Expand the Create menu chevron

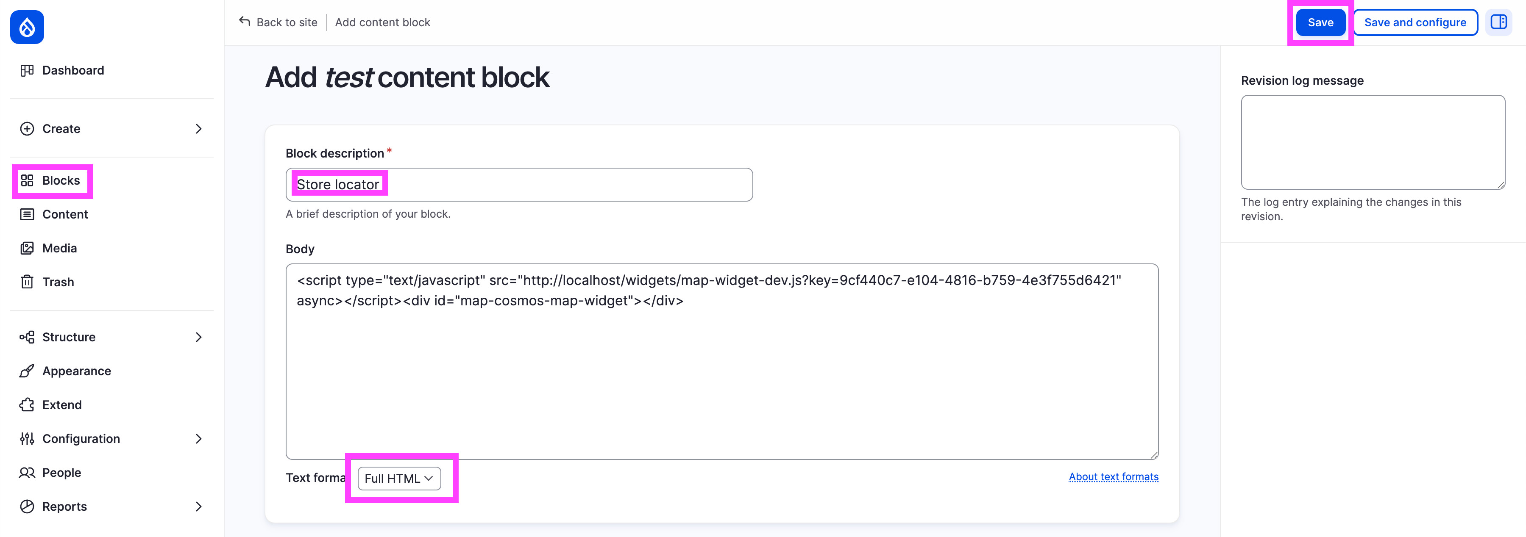tap(198, 128)
